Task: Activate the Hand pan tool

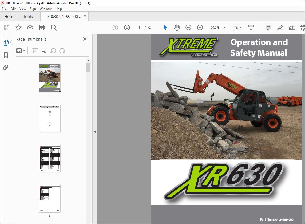Action: tap(177, 27)
